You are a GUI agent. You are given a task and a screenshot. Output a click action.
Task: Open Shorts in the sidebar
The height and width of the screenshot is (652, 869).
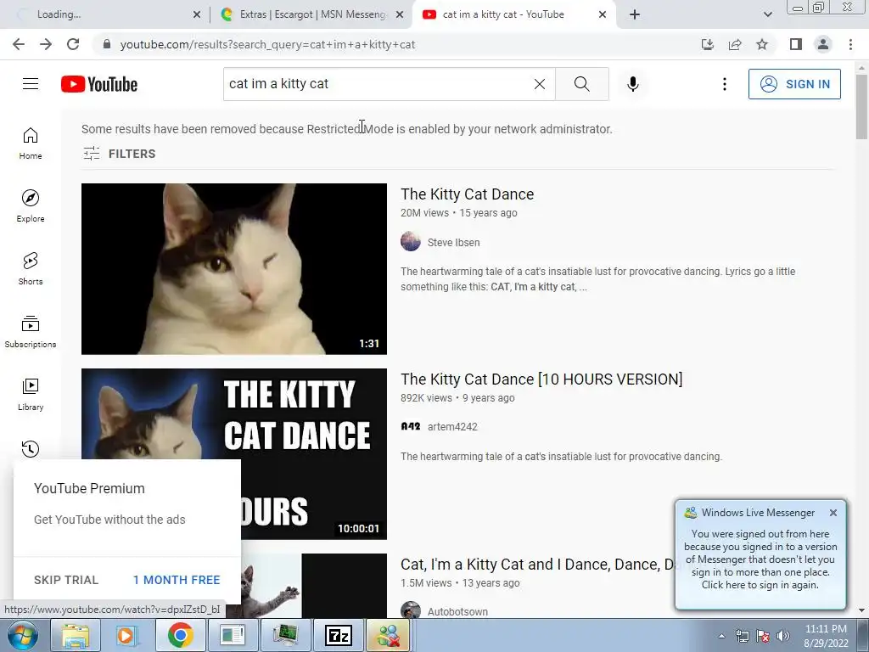[x=31, y=269]
